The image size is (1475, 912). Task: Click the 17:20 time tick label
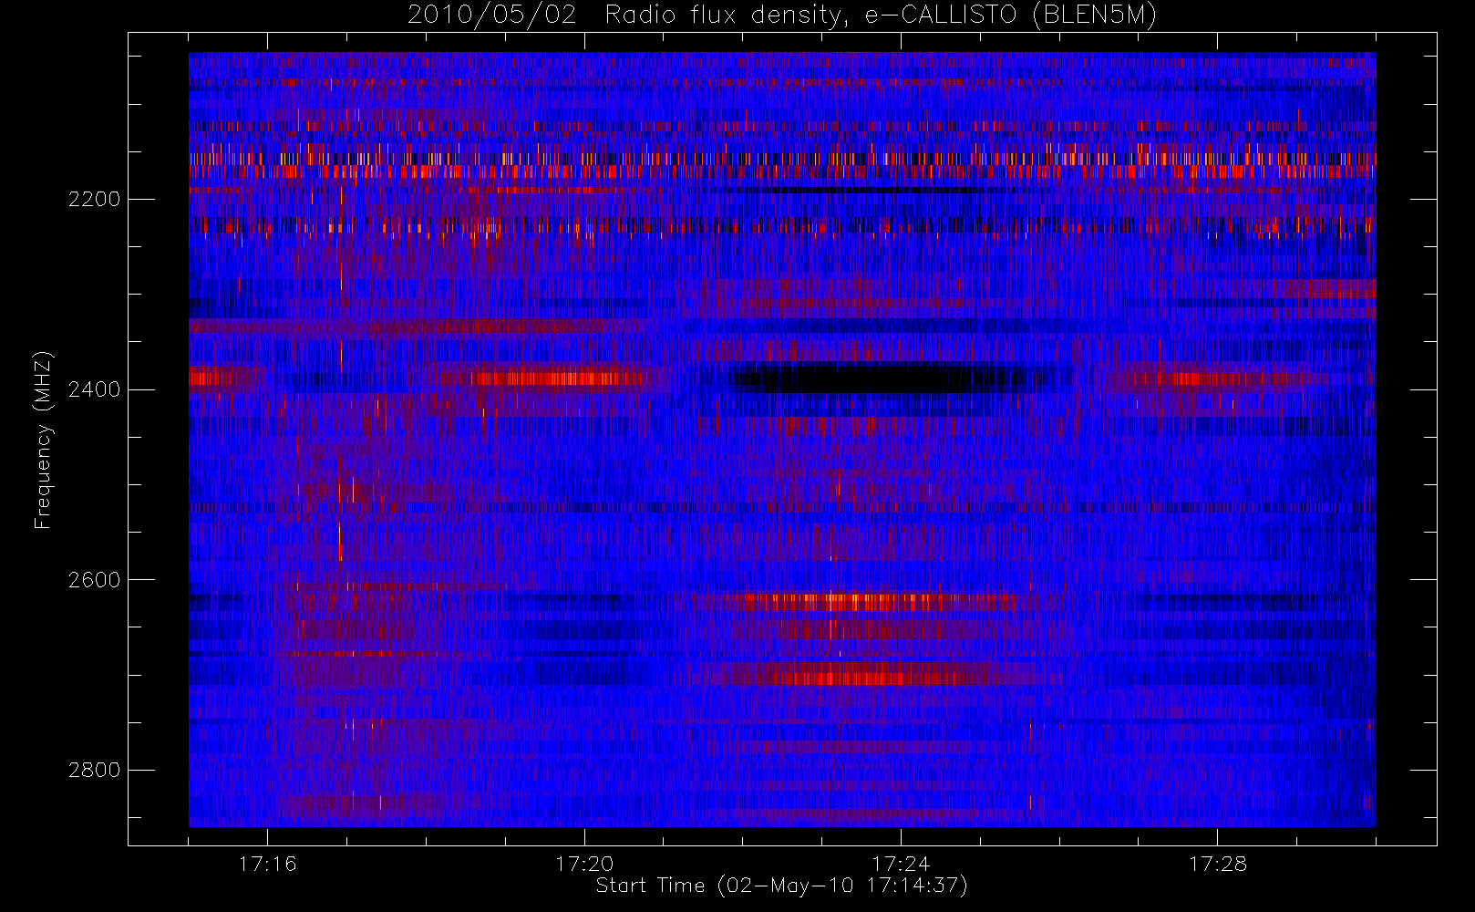click(x=584, y=864)
